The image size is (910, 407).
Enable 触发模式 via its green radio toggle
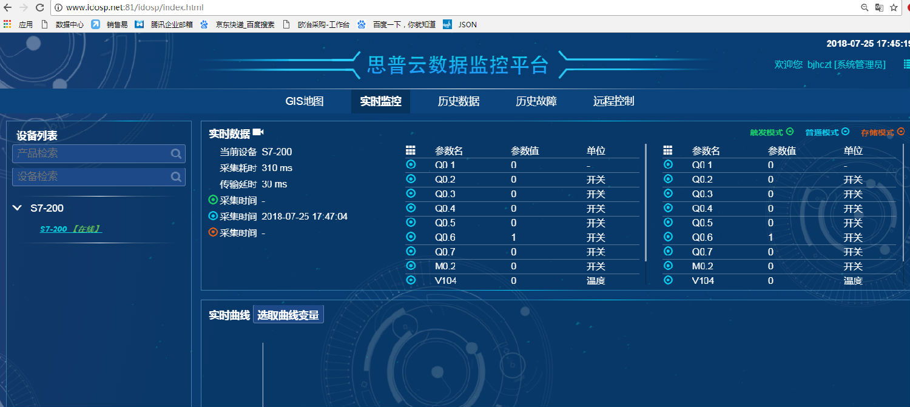coord(789,132)
